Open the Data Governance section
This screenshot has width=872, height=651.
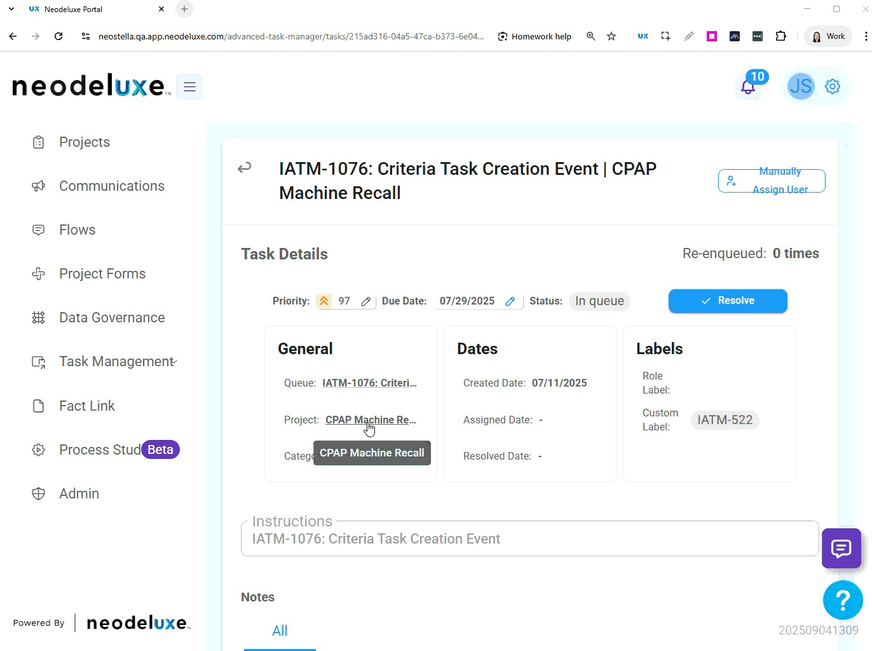point(111,318)
